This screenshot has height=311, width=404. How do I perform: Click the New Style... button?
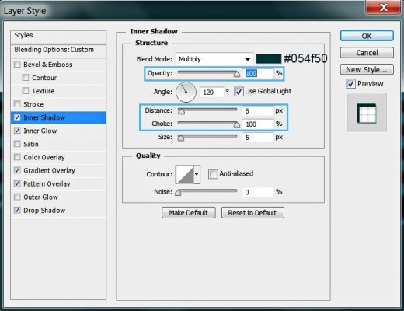tap(367, 69)
